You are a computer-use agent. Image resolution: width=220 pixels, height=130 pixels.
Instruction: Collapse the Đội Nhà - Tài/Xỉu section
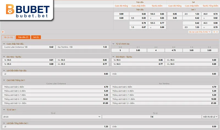[4, 56]
